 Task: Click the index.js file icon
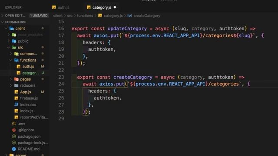pos(17,111)
